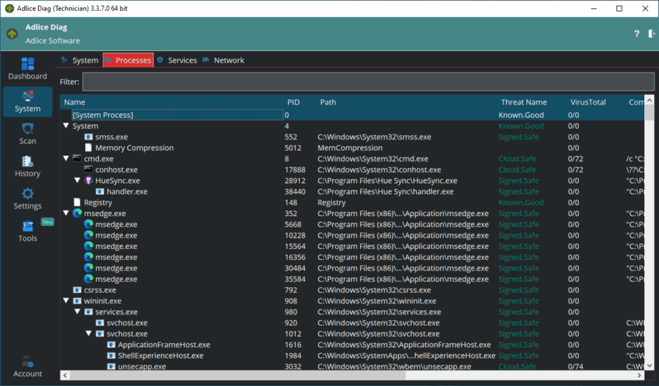Open the Dashboard sidebar icon
Viewport: 659px width, 386px height.
[x=28, y=64]
